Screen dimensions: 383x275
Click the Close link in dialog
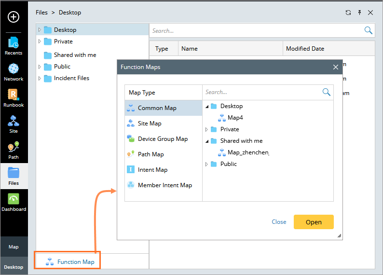279,222
